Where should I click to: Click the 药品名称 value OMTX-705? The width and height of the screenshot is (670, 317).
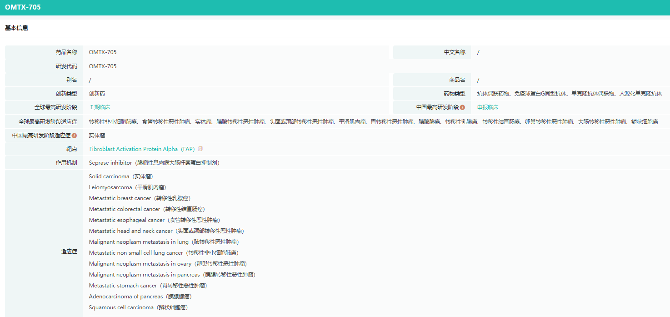click(x=103, y=52)
